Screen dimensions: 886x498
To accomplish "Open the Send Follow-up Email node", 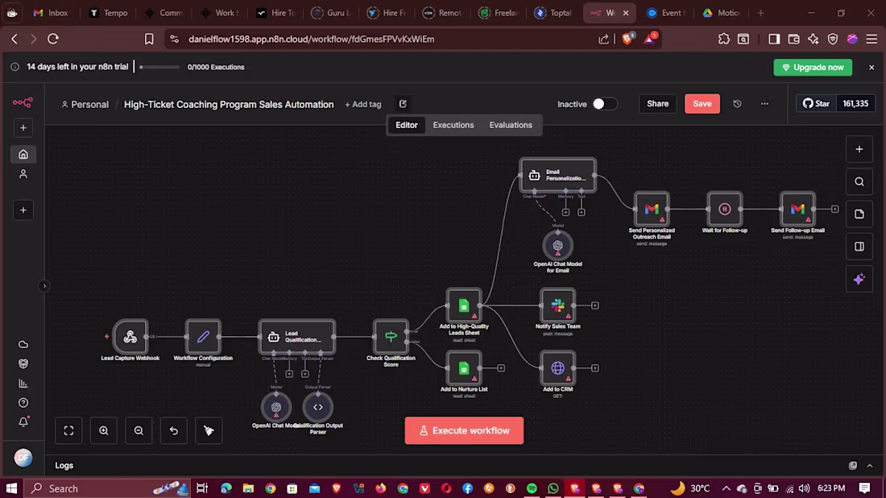I will (x=797, y=210).
